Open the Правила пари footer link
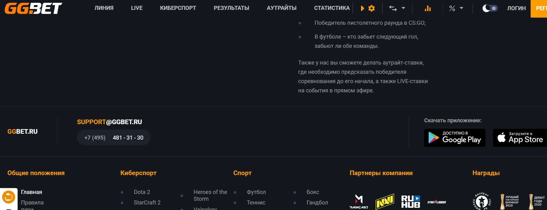This screenshot has width=547, height=210. (32, 205)
